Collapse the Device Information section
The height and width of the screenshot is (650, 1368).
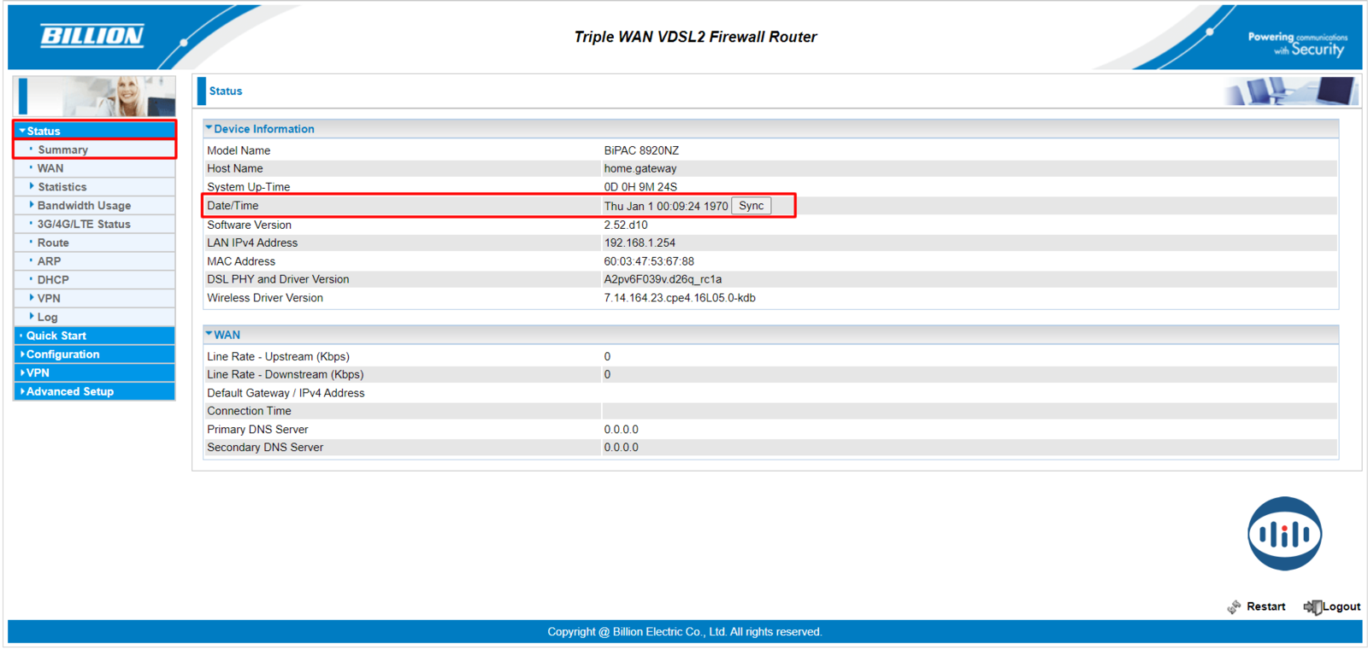tap(209, 129)
